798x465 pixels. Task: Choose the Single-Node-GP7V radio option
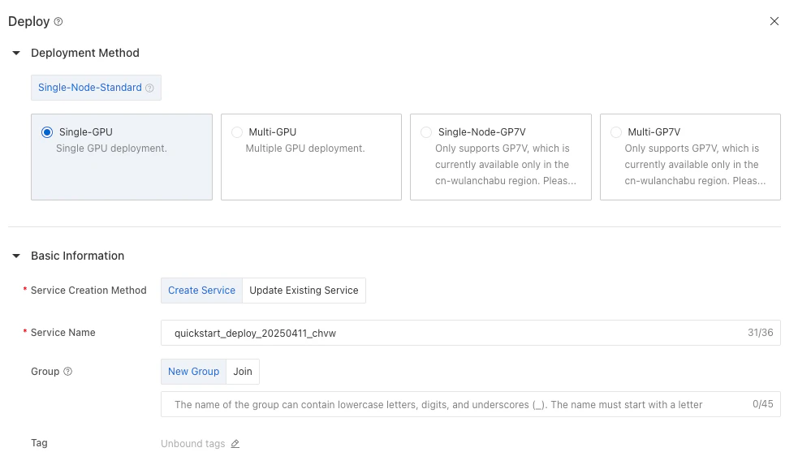coord(426,132)
